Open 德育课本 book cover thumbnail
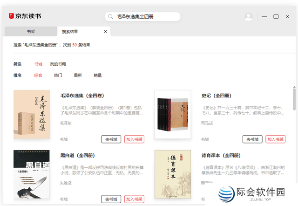 [x=173, y=174]
